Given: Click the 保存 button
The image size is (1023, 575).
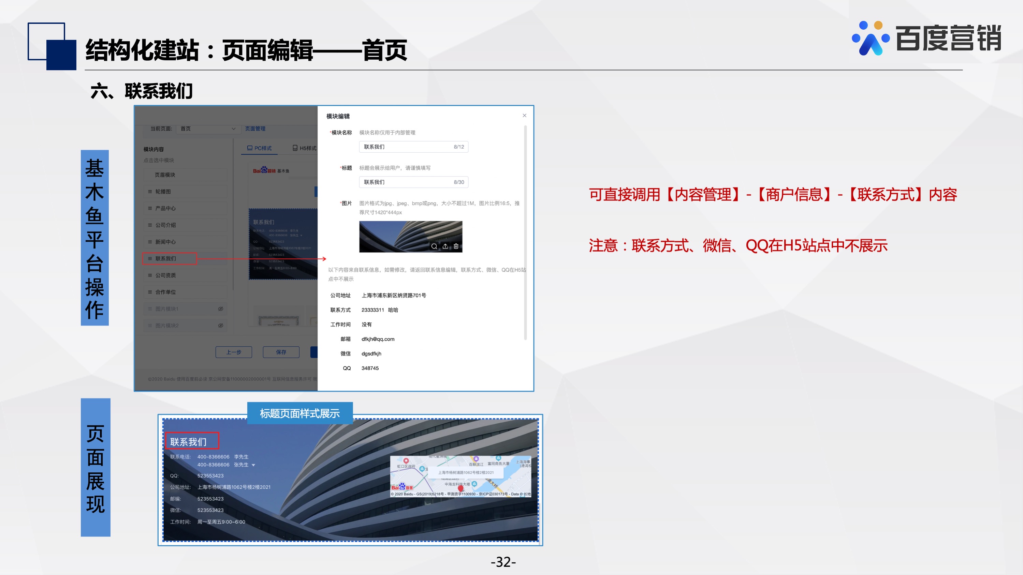Looking at the screenshot, I should tap(281, 352).
